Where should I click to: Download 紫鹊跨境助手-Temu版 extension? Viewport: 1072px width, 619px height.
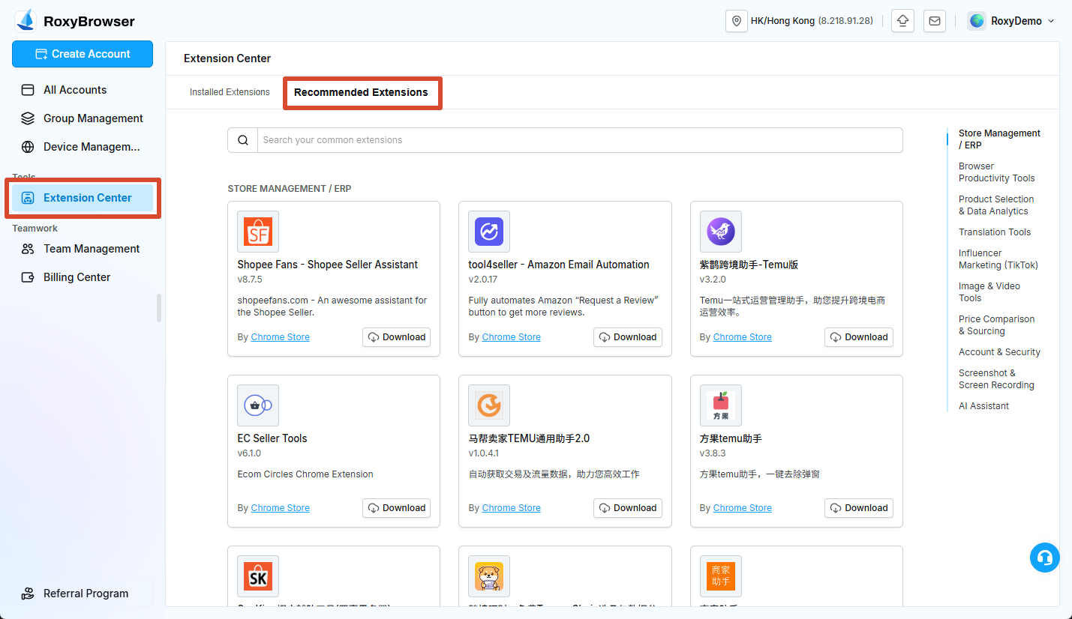tap(858, 337)
